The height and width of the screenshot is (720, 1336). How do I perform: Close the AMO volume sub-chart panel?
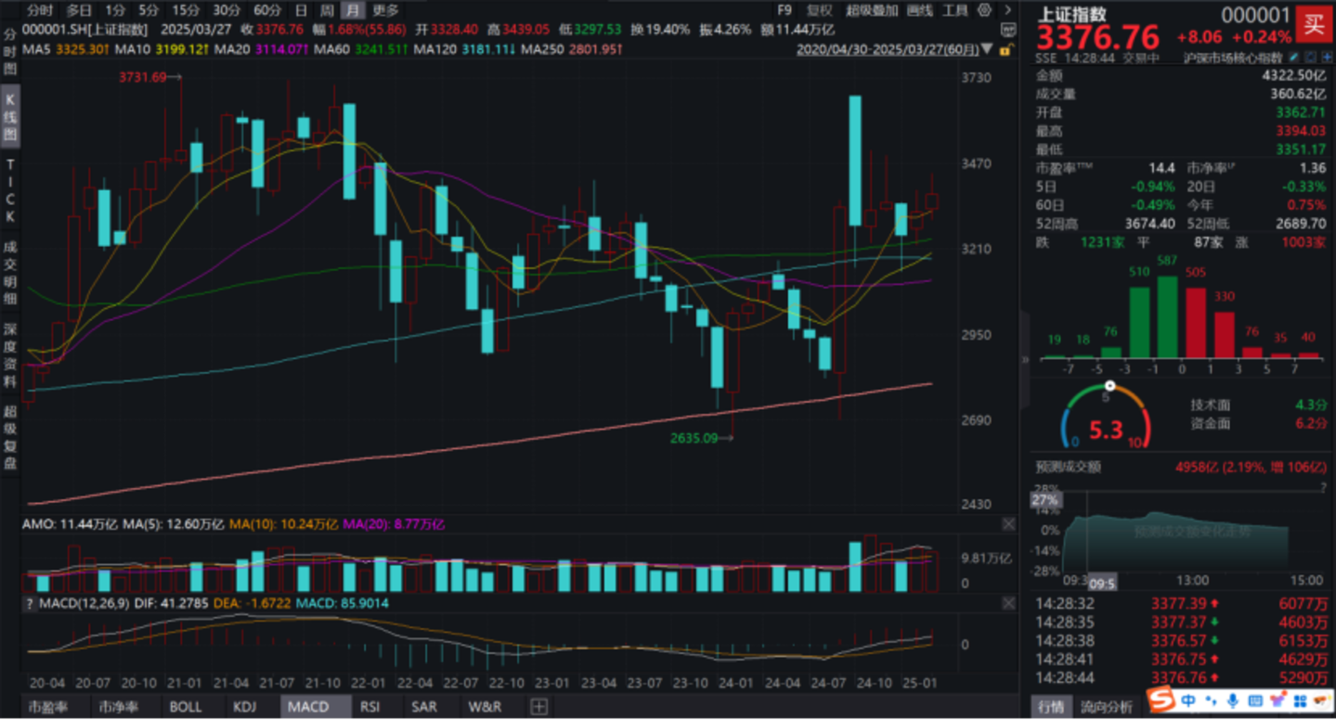[1009, 524]
